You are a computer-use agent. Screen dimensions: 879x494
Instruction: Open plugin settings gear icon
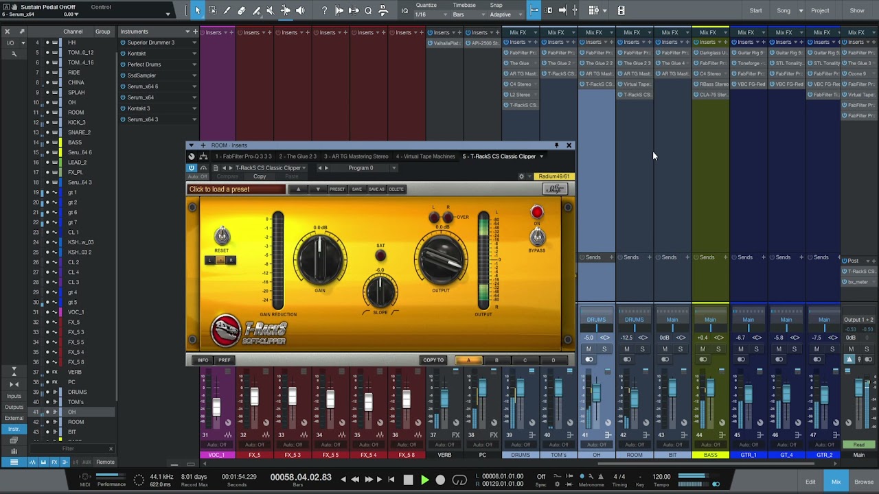pyautogui.click(x=521, y=176)
